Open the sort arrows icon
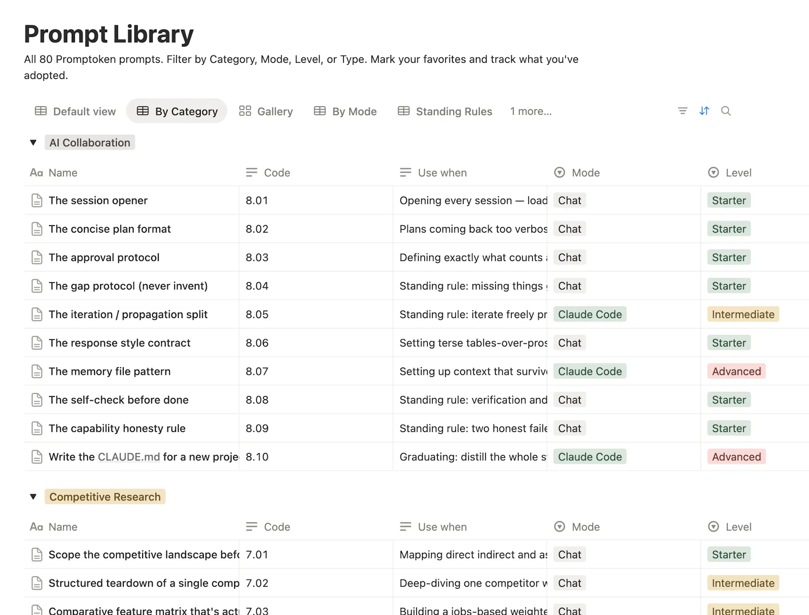The image size is (809, 615). [x=704, y=111]
